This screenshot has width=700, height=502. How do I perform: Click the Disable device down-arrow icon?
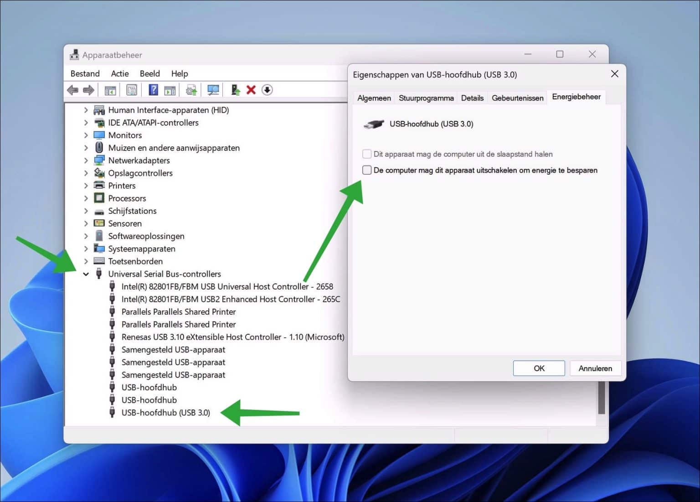(268, 90)
